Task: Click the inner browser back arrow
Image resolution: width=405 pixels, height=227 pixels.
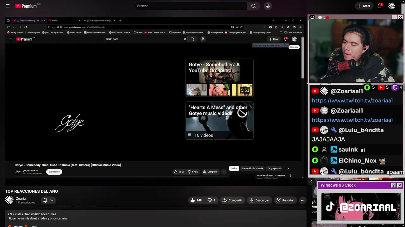Action: (14, 27)
